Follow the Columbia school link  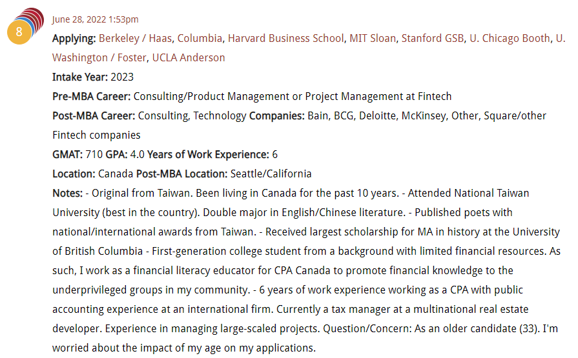[x=200, y=38]
